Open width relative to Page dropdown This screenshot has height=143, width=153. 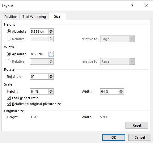pyautogui.click(x=117, y=61)
